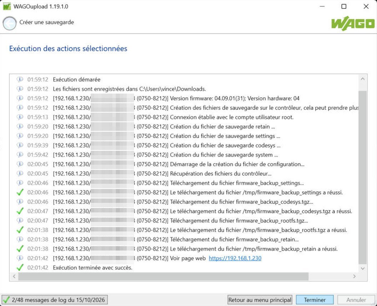
Task: Click the WAGOupload app icon in title bar
Action: pos(7,6)
